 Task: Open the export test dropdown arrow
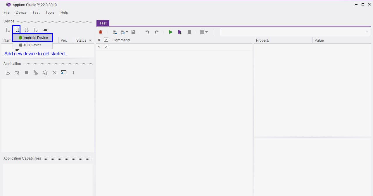(x=127, y=32)
